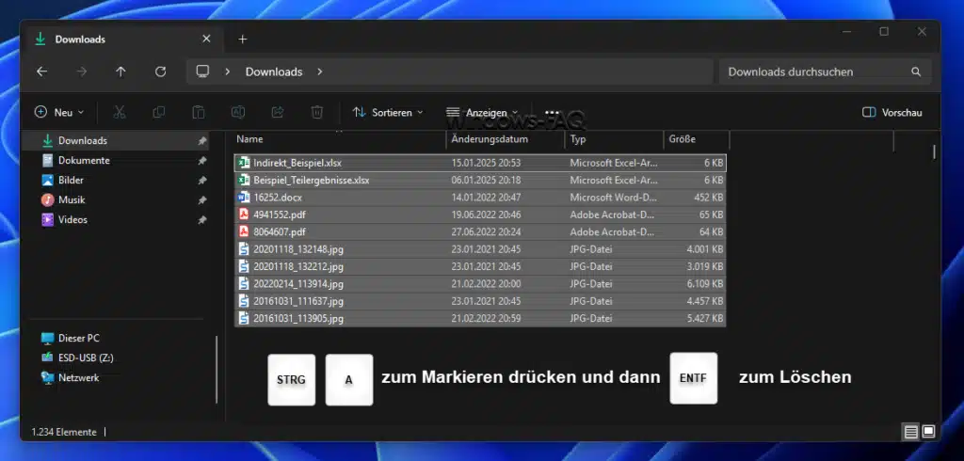
Task: Toggle the Vorschau preview pane
Action: pos(892,113)
